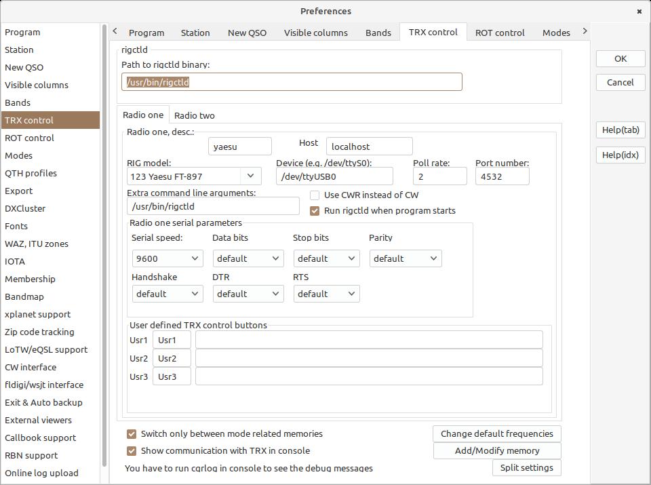Viewport: 651px width, 485px height.
Task: Focus the Path to rigctld binary field
Action: (292, 82)
